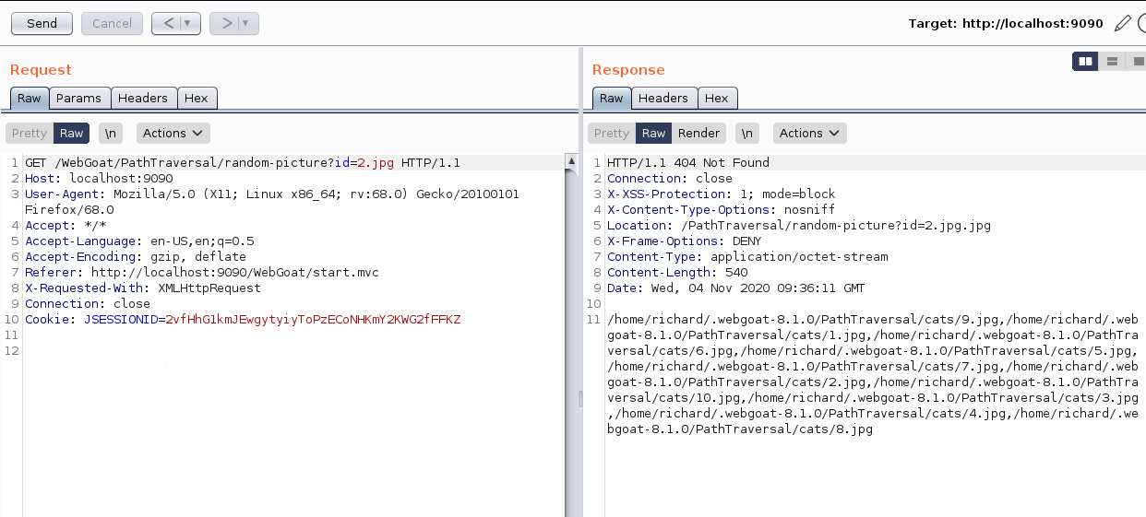
Task: Go back to previous request in history
Action: 167,24
